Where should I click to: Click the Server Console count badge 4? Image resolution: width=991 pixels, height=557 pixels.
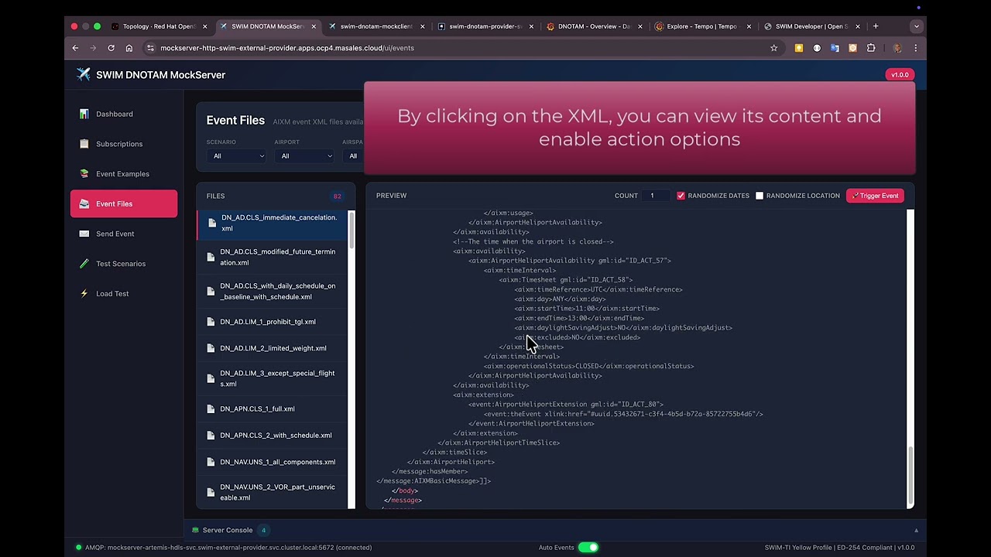(263, 531)
